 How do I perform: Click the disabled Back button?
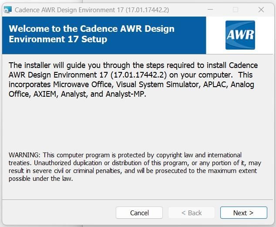(192, 213)
